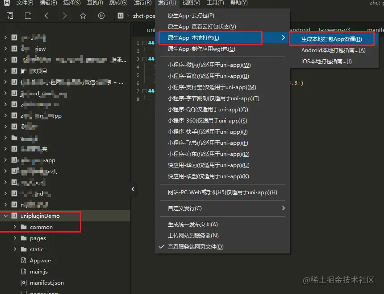Open manifest.json in the project tree

[x=47, y=283]
